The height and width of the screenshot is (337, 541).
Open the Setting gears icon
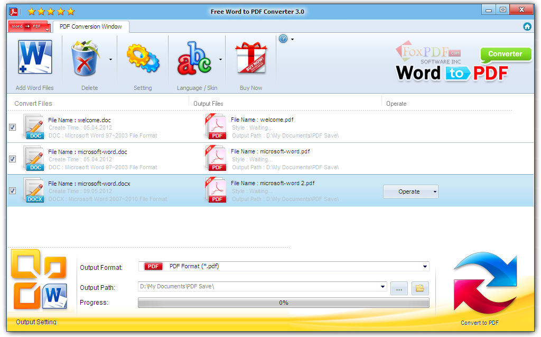[143, 58]
